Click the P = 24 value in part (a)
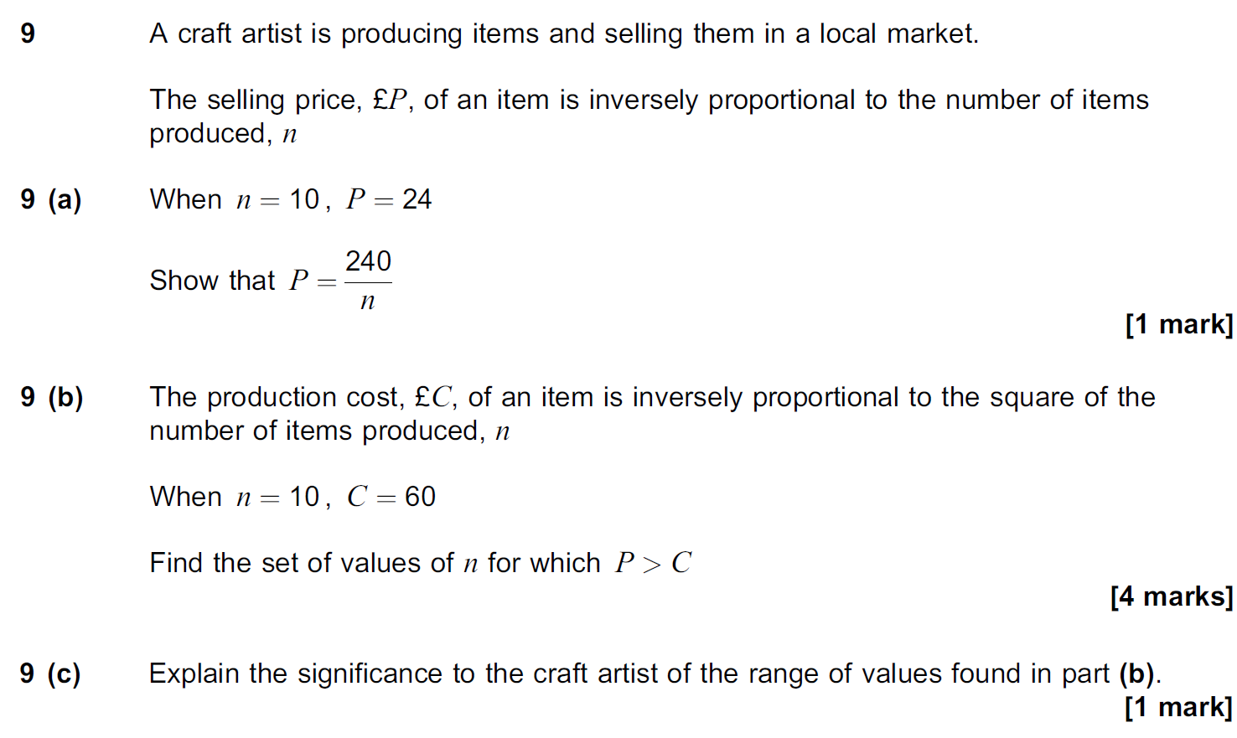The width and height of the screenshot is (1237, 738). (x=389, y=199)
